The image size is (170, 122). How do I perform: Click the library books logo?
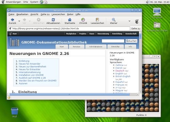coord(14,42)
